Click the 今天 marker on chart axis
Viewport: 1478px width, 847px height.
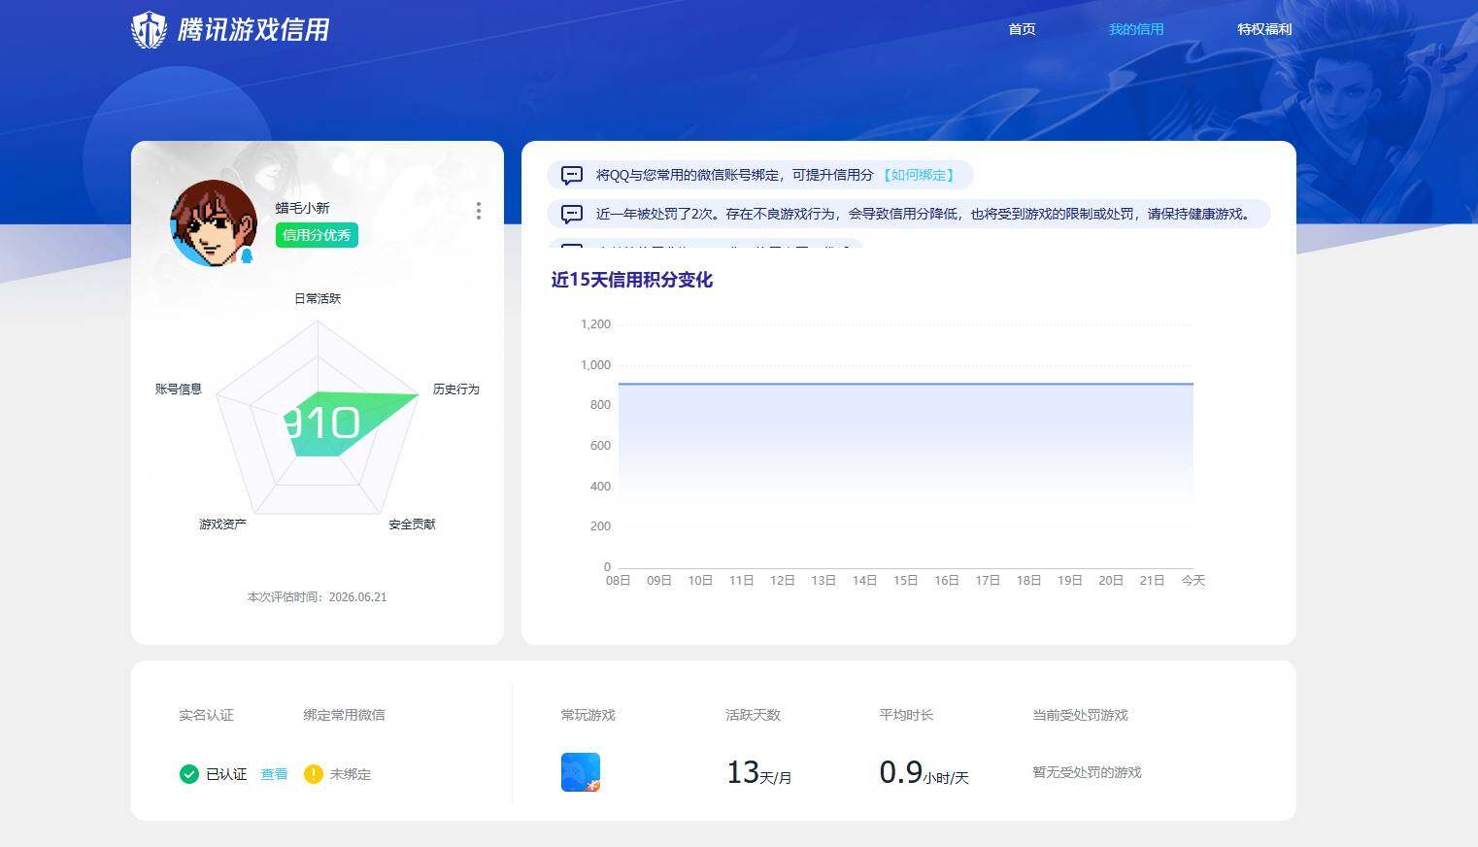(x=1192, y=580)
